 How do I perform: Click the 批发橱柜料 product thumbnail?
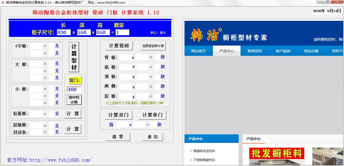(277, 156)
